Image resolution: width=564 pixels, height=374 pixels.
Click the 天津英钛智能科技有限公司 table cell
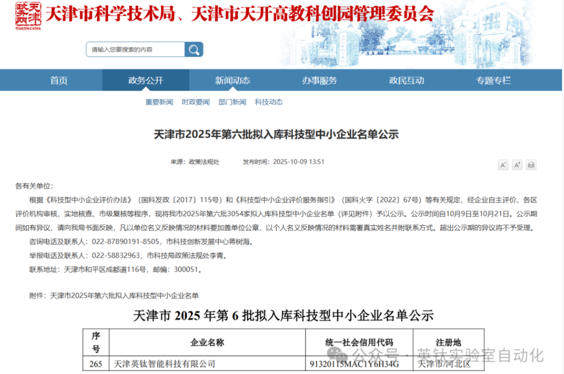tap(164, 364)
